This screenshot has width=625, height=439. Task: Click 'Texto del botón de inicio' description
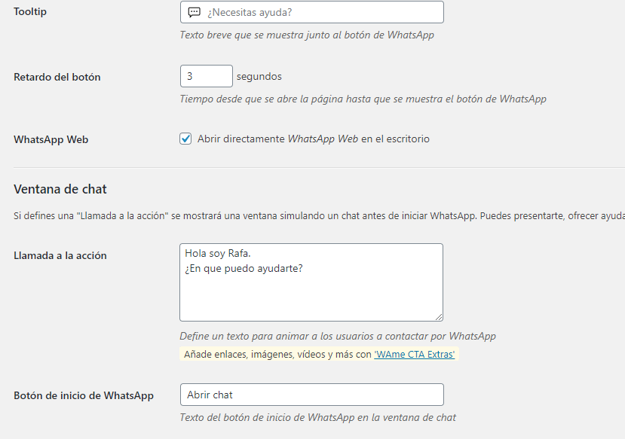click(317, 417)
